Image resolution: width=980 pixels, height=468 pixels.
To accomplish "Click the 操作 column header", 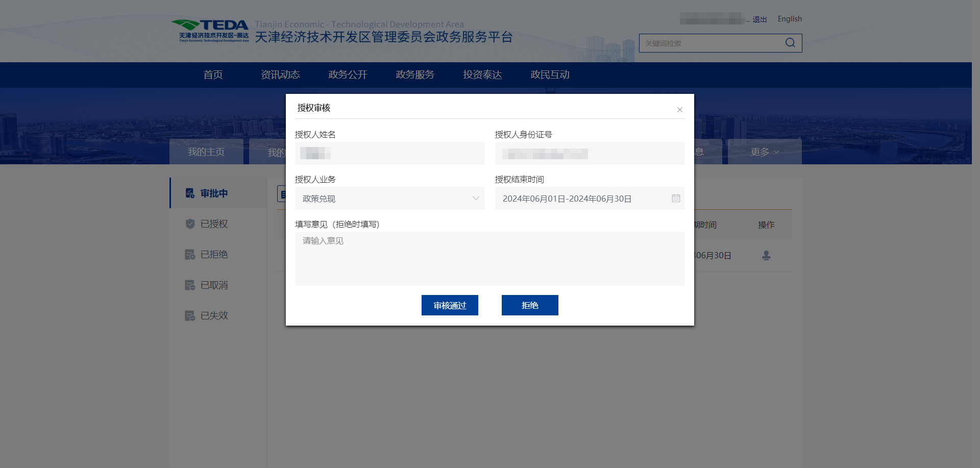I will [x=766, y=225].
